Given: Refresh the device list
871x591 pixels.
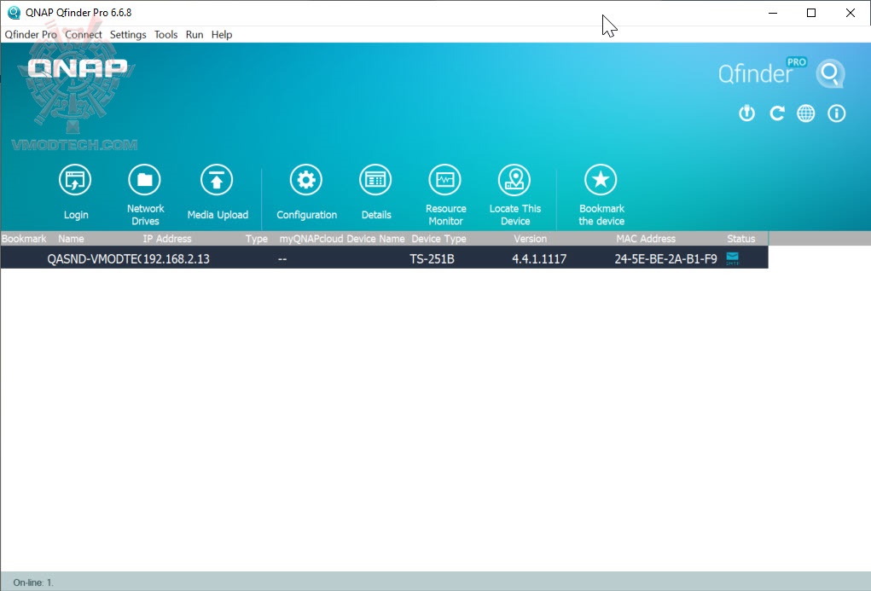Looking at the screenshot, I should [776, 113].
